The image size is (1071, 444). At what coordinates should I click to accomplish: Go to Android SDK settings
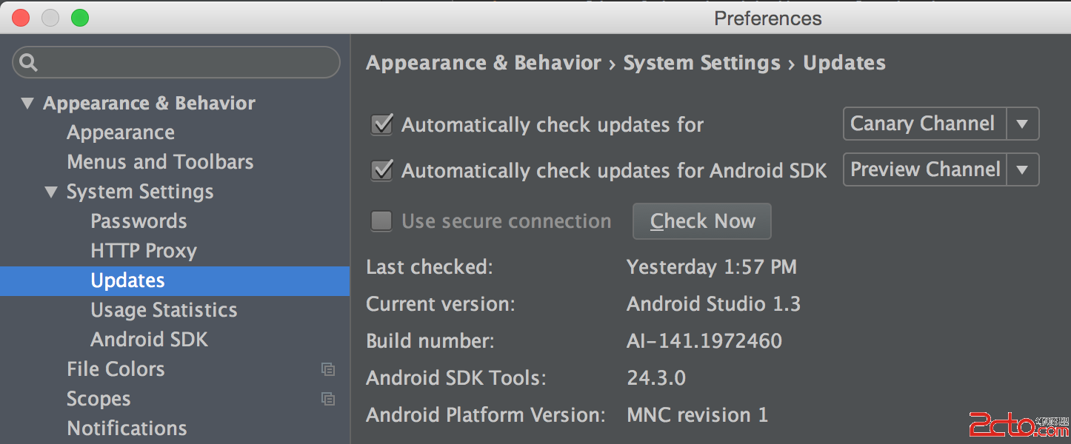click(x=149, y=340)
